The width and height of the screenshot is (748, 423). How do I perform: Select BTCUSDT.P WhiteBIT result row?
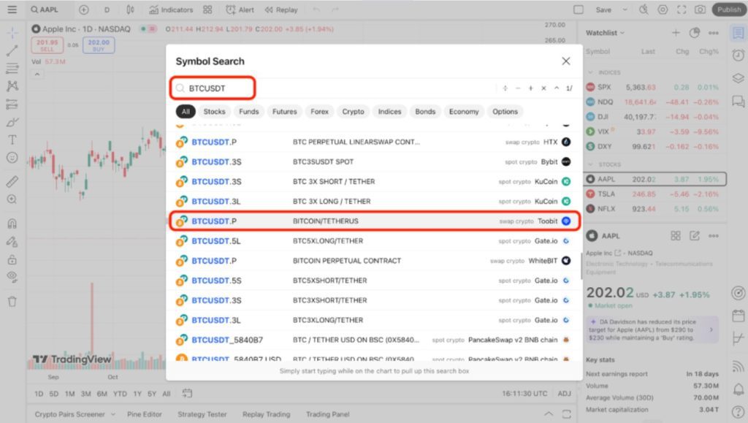click(x=375, y=261)
